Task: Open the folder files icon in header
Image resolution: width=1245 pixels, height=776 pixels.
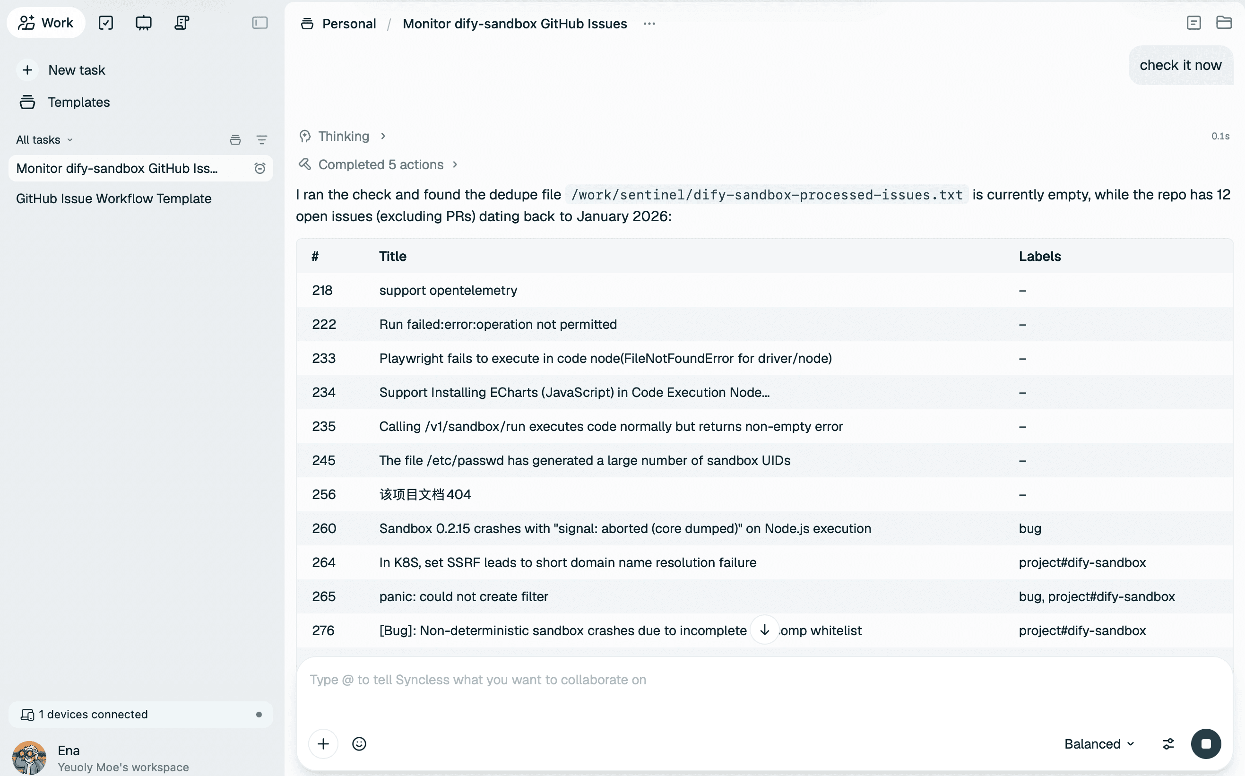Action: (x=1224, y=23)
